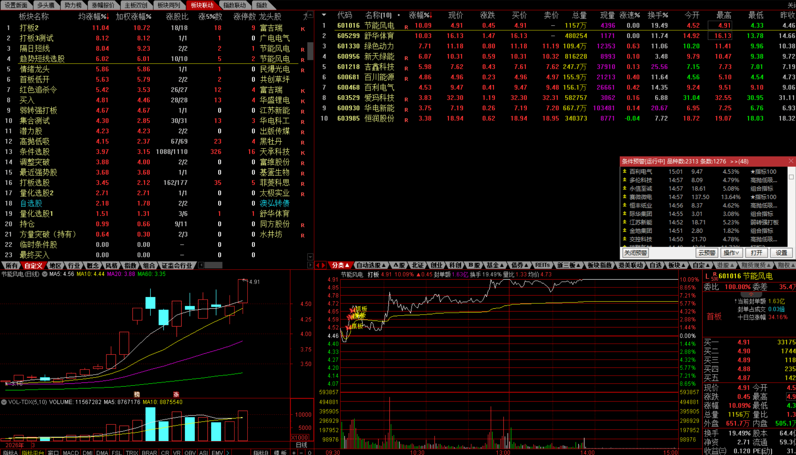
Task: Click the R marker next to 节能风电 in stock list
Action: 406,27
